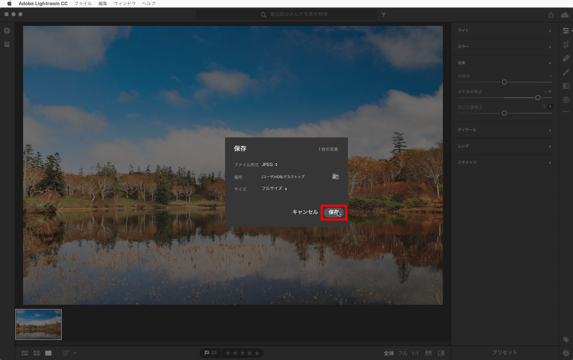This screenshot has height=360, width=573.
Task: Set zoom to フル fill view
Action: click(403, 353)
